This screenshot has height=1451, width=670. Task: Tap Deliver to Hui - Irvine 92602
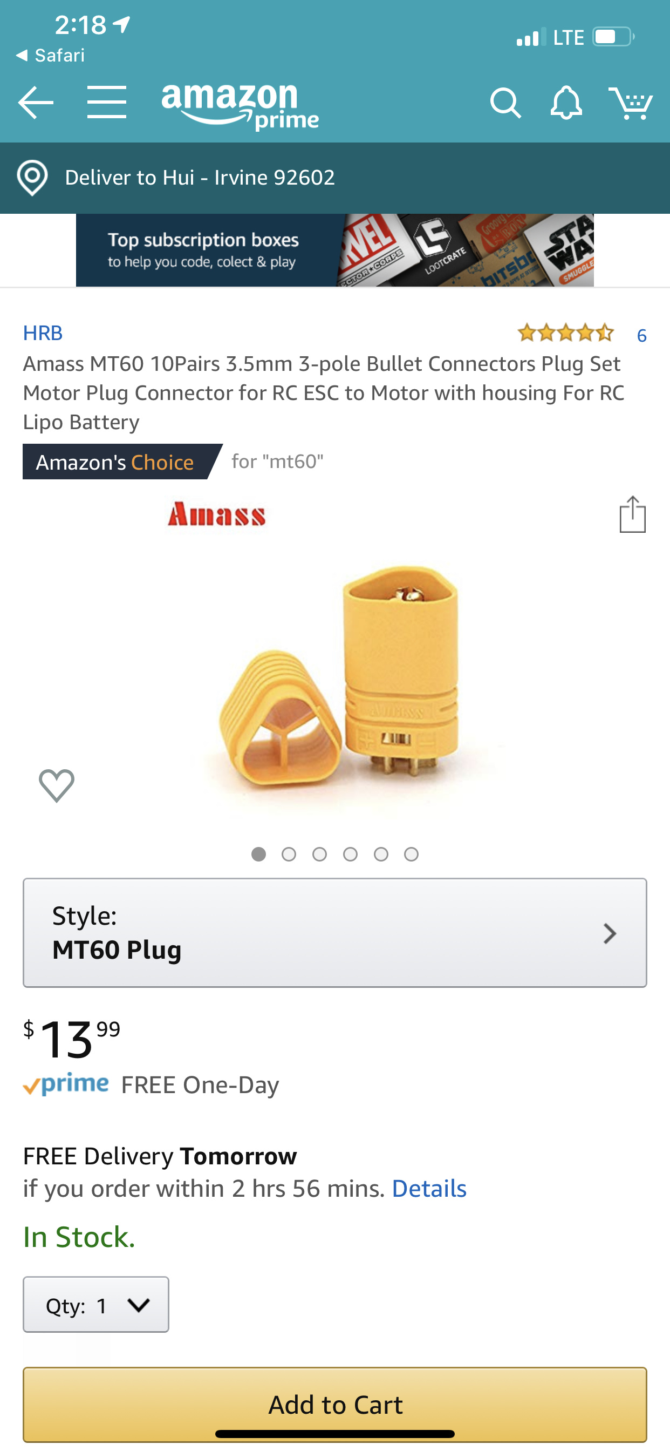(x=200, y=178)
